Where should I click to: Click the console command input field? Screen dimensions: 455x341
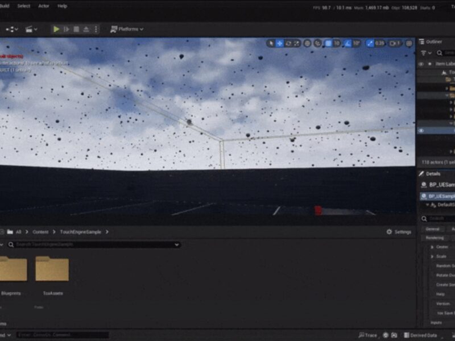pyautogui.click(x=63, y=335)
